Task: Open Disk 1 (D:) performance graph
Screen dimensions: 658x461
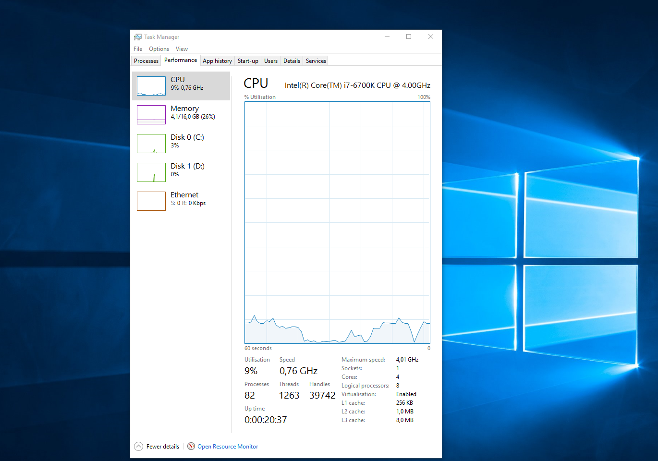Action: tap(182, 172)
